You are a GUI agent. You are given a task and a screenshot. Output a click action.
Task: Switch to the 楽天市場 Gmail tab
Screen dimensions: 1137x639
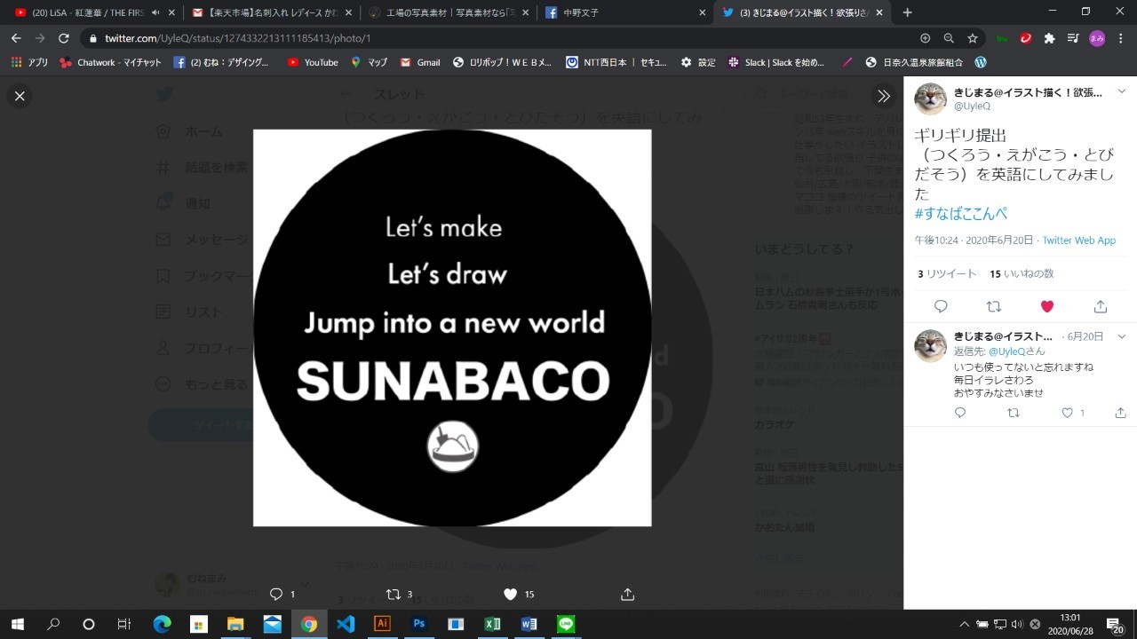tap(271, 12)
